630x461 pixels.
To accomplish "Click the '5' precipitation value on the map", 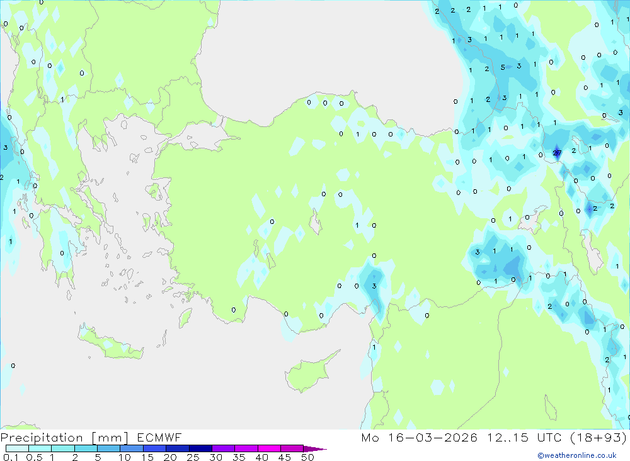I will 503,67.
